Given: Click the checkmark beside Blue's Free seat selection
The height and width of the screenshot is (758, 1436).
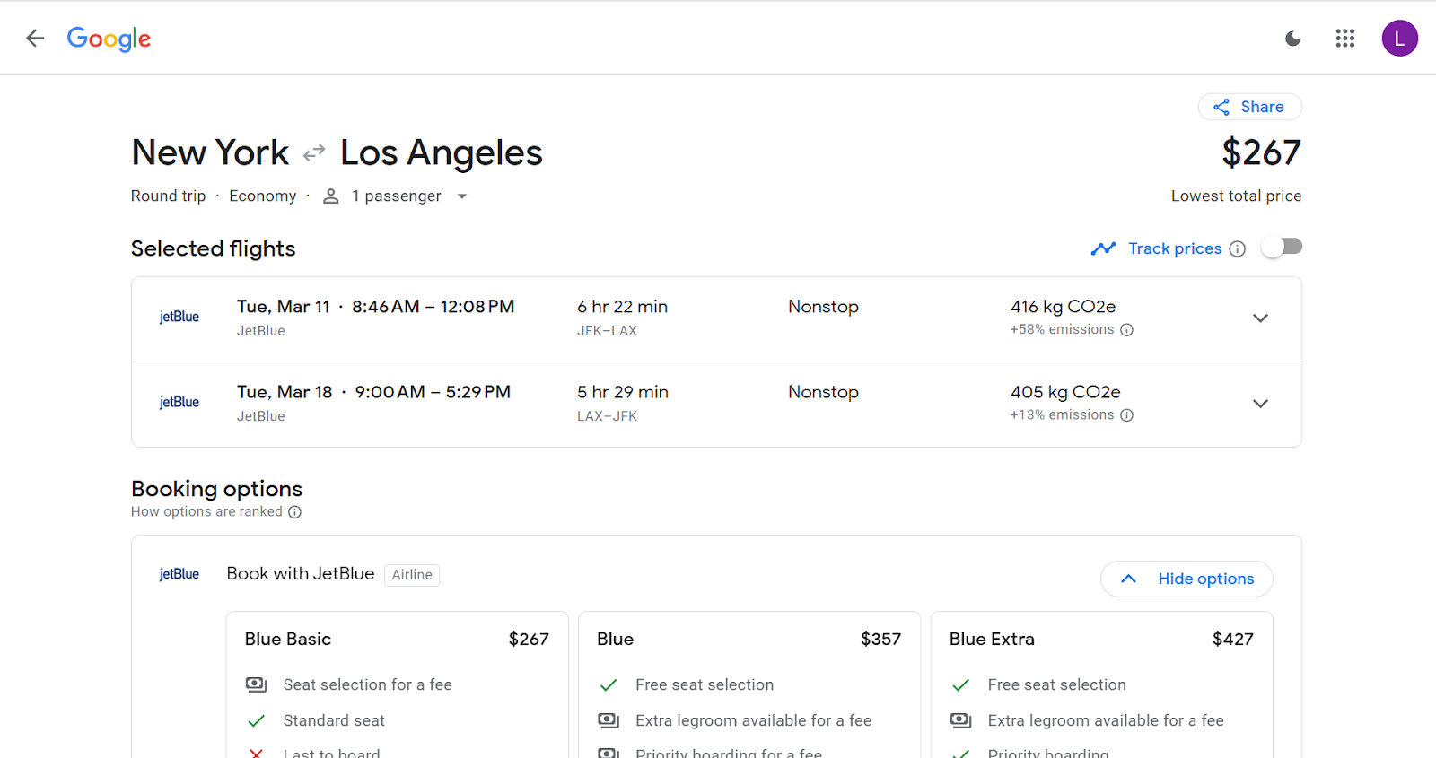Looking at the screenshot, I should click(609, 684).
